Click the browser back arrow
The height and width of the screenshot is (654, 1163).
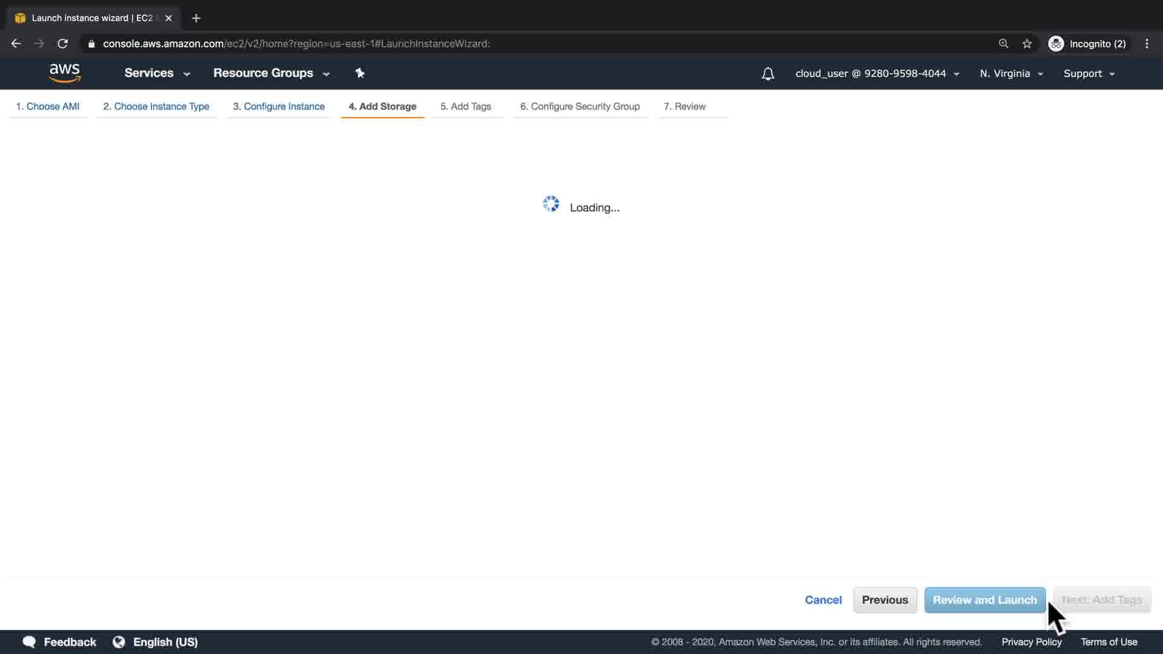pyautogui.click(x=16, y=44)
